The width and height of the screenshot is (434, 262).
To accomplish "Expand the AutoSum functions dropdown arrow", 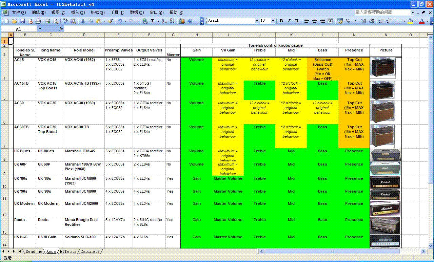I will click(x=158, y=21).
